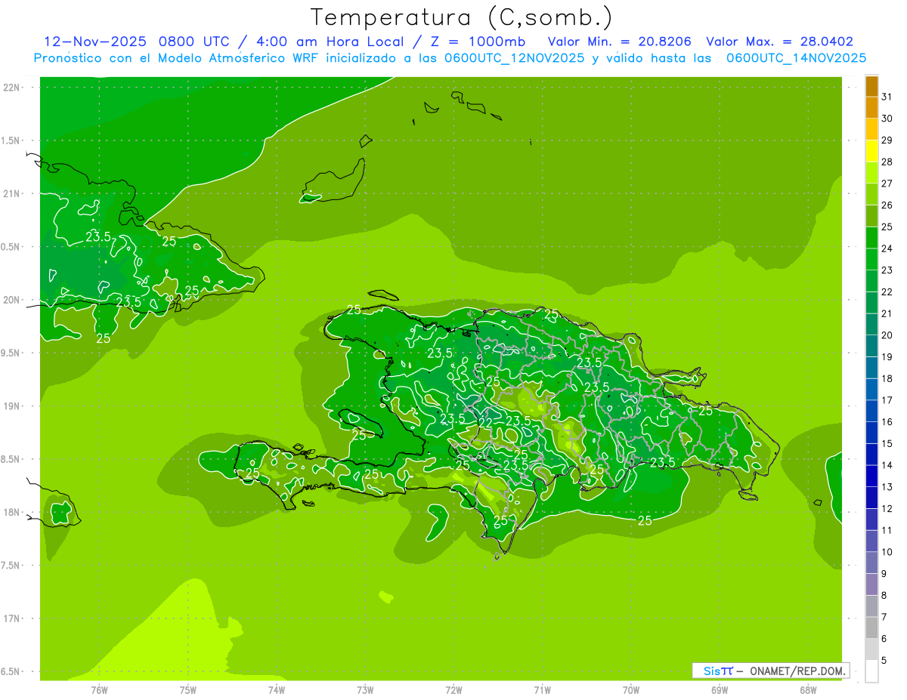Click the "68W" longitude label
907x700 pixels.
pos(808,689)
